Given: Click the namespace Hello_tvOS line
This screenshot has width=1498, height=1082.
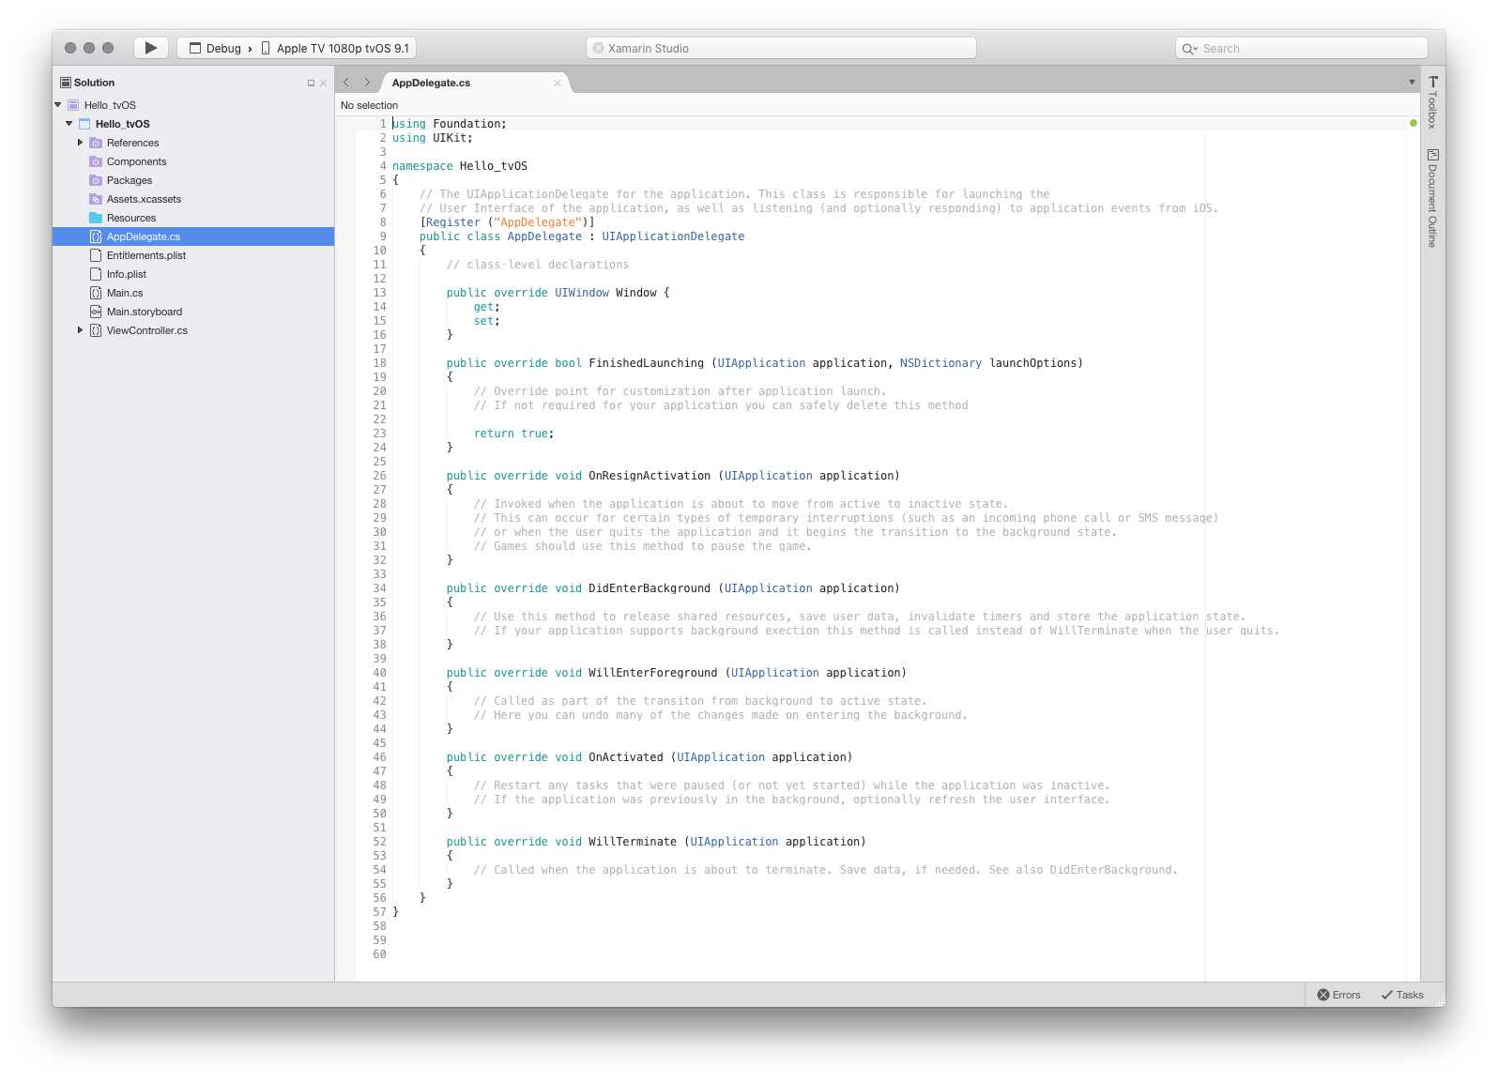Looking at the screenshot, I should click(x=460, y=166).
